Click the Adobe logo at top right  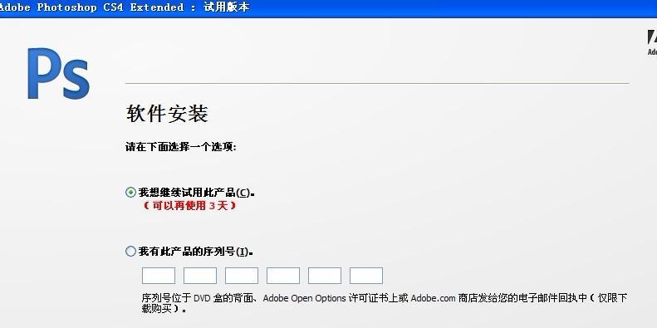tap(652, 42)
